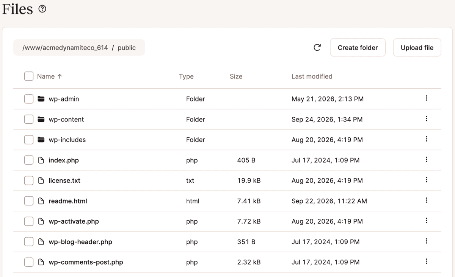Viewport: 455px width, 277px height.
Task: Check the wp-content row checkbox
Action: coord(29,119)
